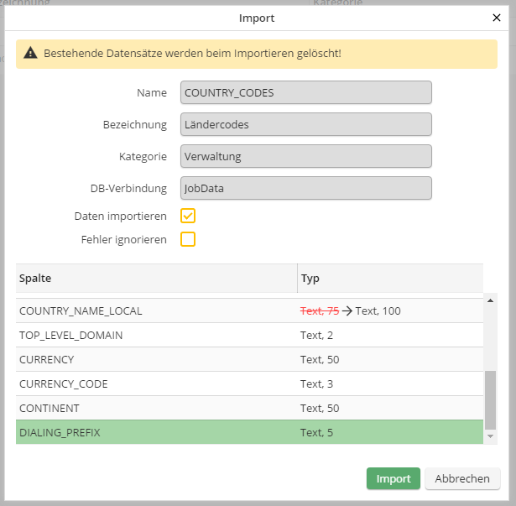The width and height of the screenshot is (516, 506).
Task: Select the CONTINENT row
Action: [157, 409]
